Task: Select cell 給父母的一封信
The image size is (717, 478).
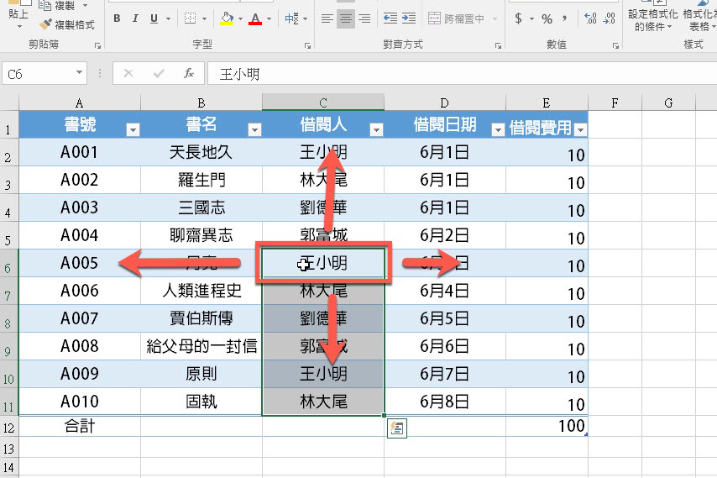Action: (x=201, y=346)
